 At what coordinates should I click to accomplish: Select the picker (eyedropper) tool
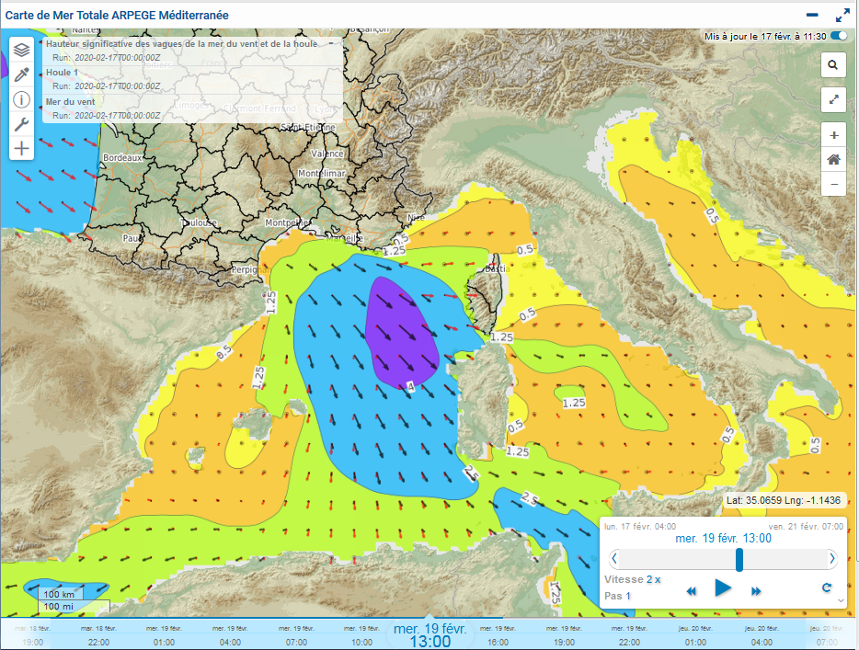(21, 74)
